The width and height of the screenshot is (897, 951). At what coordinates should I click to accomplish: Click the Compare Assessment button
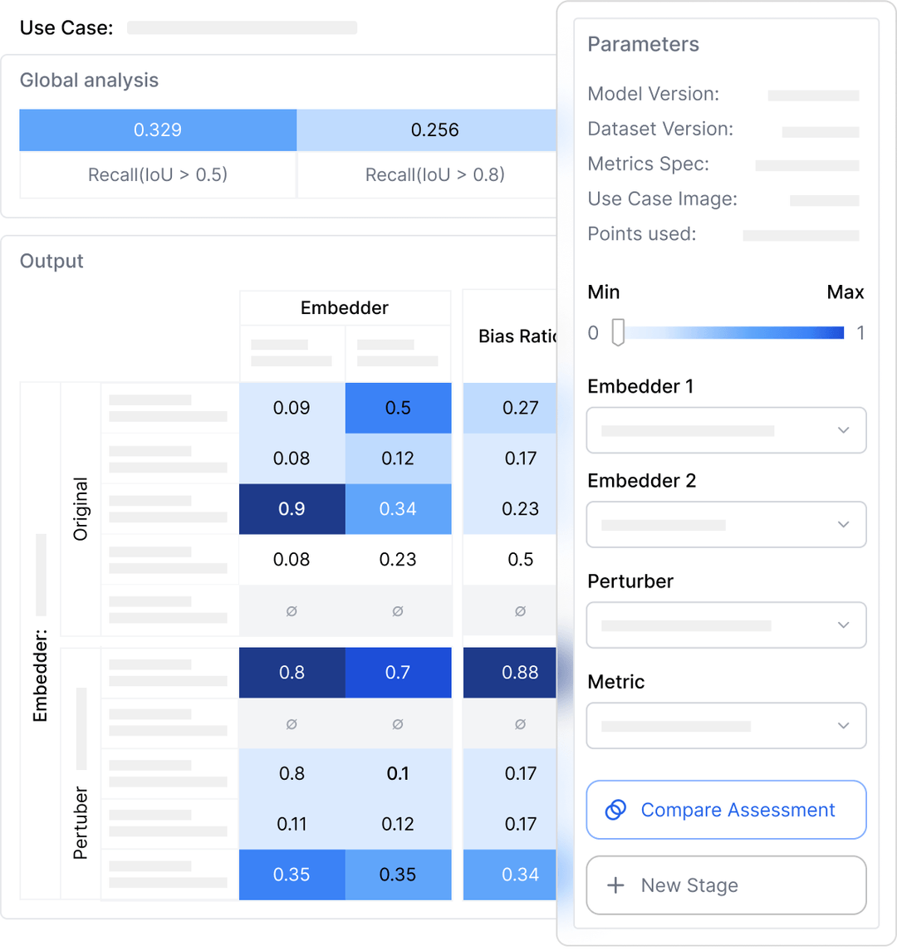click(x=726, y=810)
